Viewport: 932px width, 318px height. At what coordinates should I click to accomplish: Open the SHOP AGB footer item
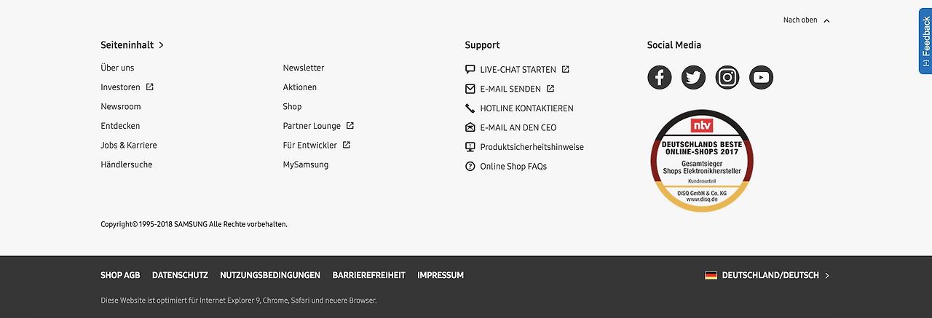120,275
